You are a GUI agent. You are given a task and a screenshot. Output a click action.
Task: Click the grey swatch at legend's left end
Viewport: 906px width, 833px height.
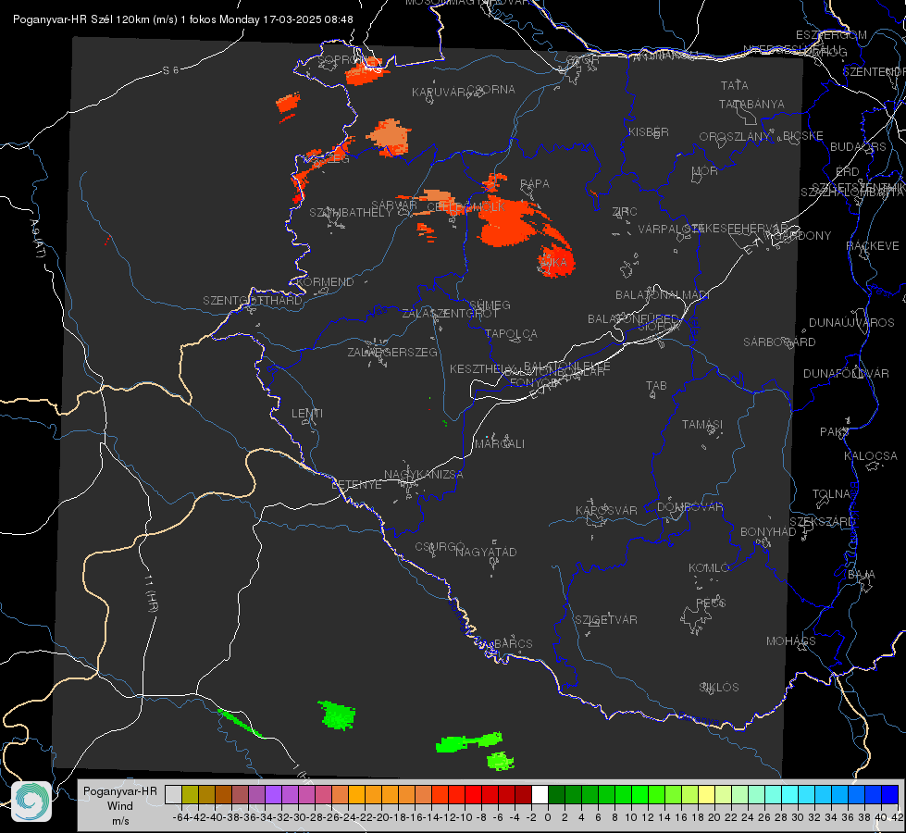point(173,794)
